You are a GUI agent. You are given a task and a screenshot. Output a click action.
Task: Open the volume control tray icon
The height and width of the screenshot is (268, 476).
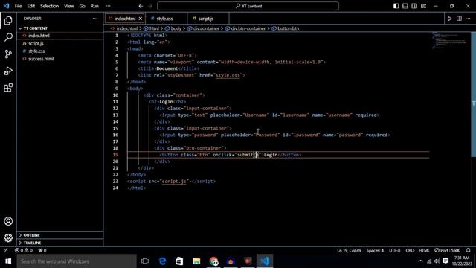(x=437, y=261)
